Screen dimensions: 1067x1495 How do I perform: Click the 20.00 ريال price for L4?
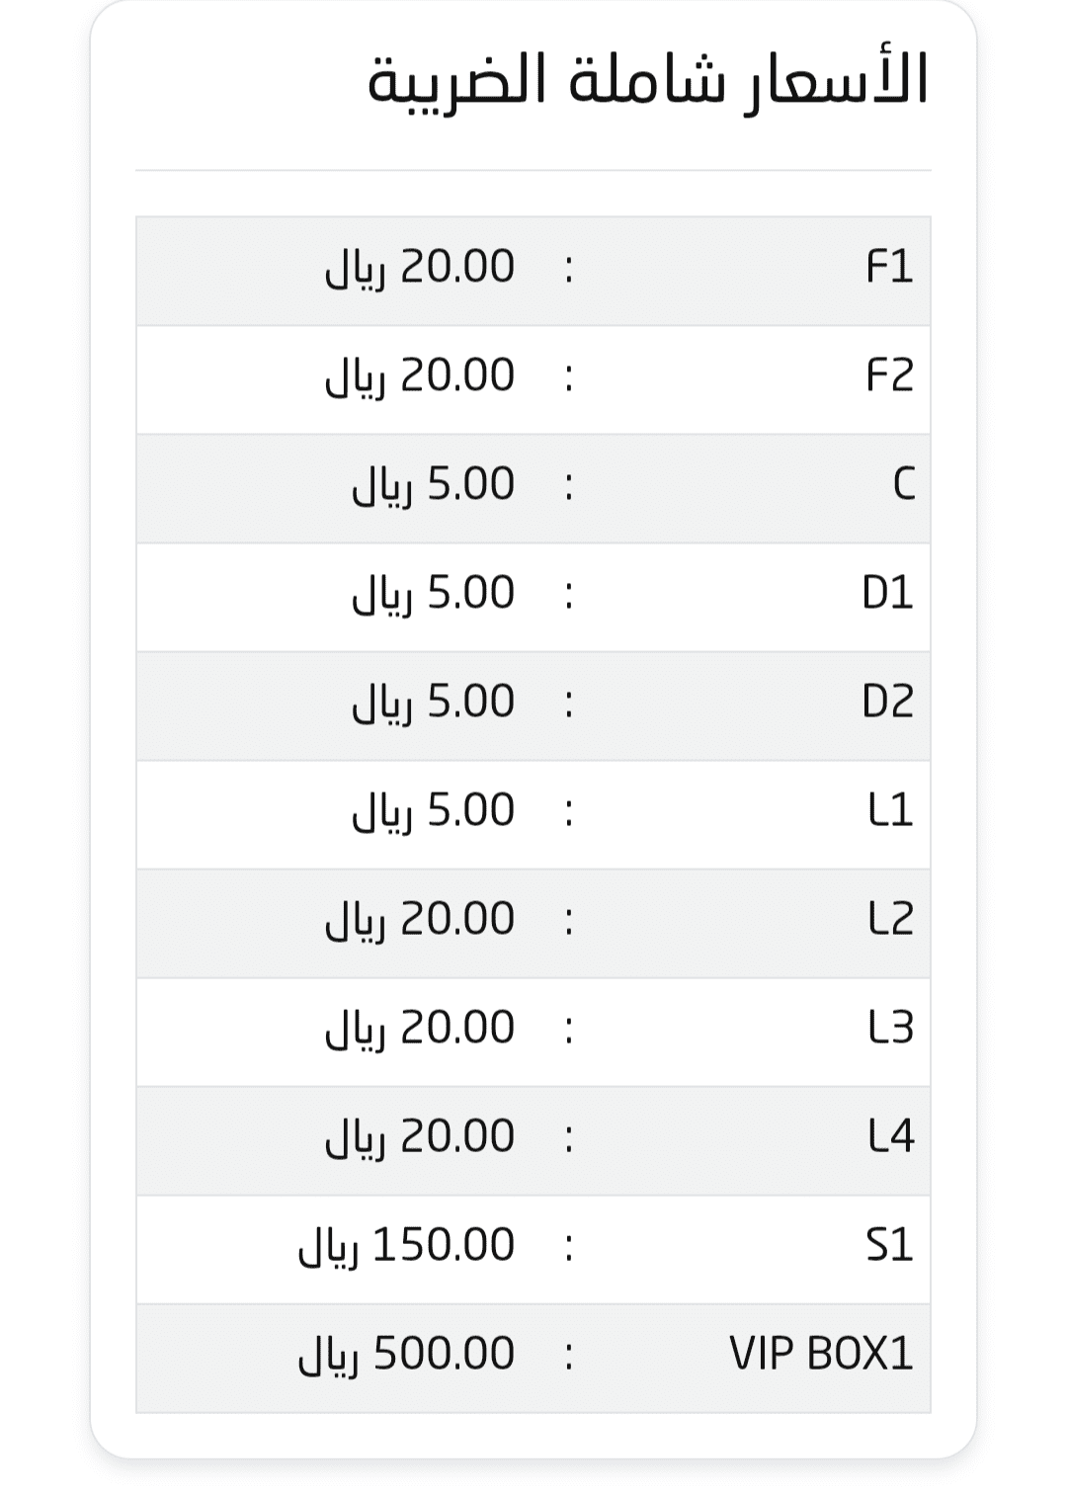click(x=420, y=1136)
